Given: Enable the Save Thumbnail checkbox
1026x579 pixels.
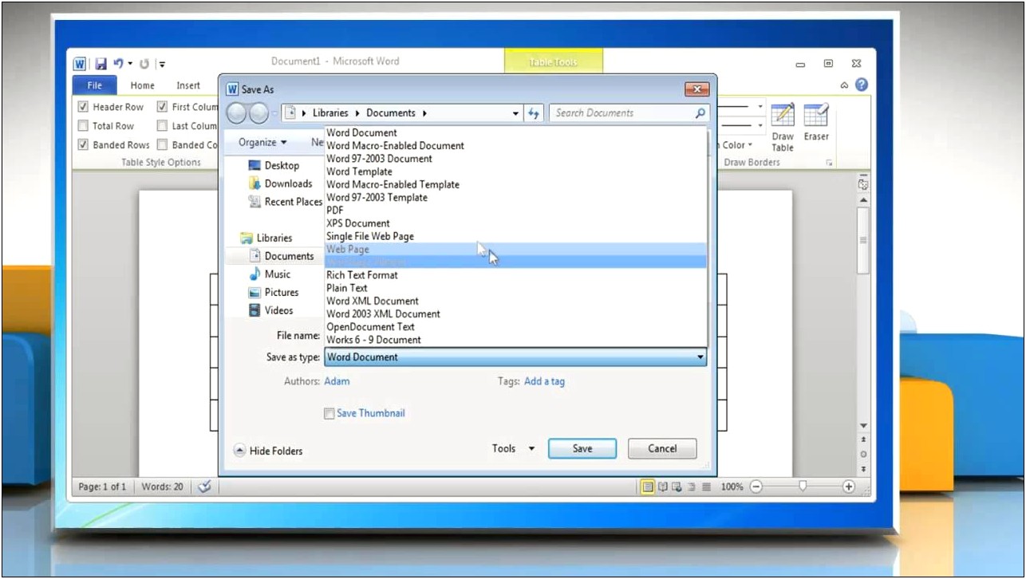Looking at the screenshot, I should point(329,413).
